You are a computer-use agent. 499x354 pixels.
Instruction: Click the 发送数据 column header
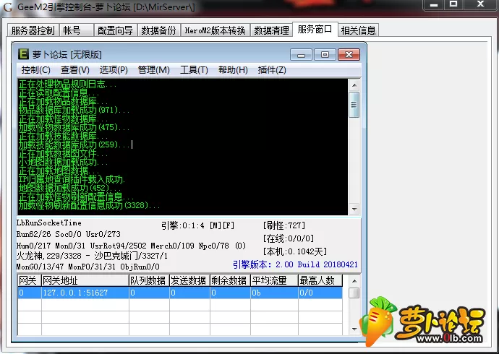(189, 280)
